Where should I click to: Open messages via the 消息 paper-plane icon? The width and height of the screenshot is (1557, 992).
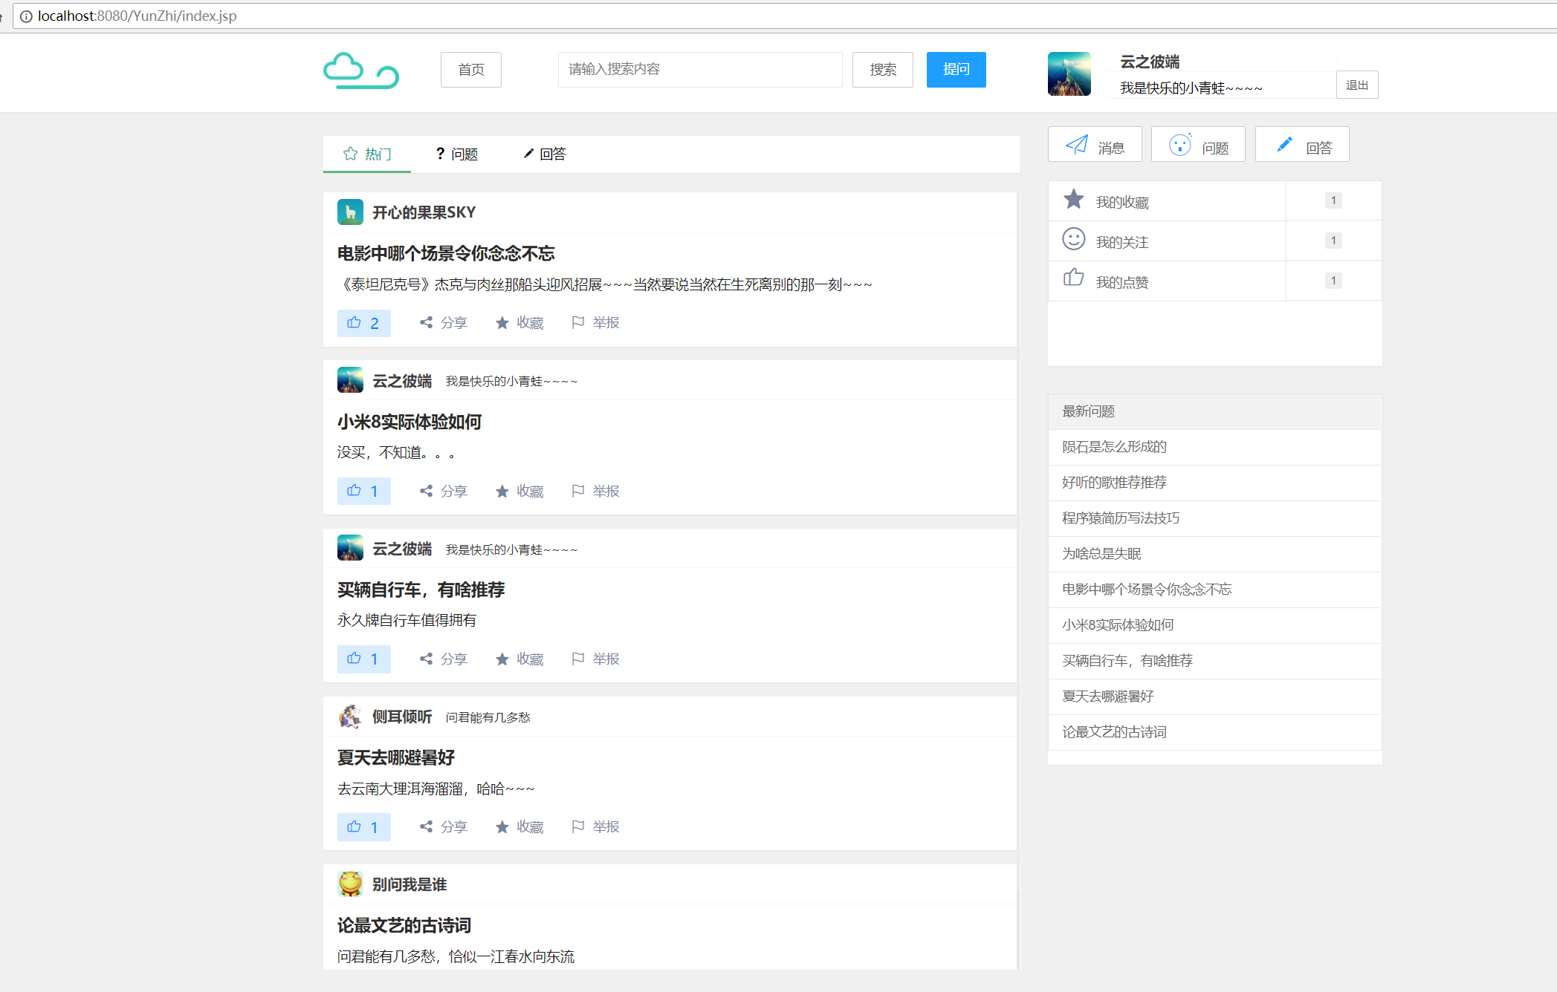(1094, 144)
